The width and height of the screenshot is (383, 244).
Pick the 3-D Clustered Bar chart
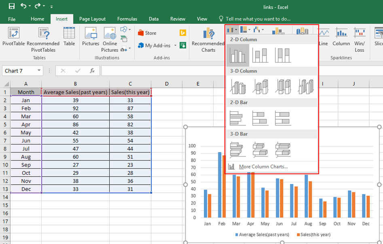click(238, 150)
